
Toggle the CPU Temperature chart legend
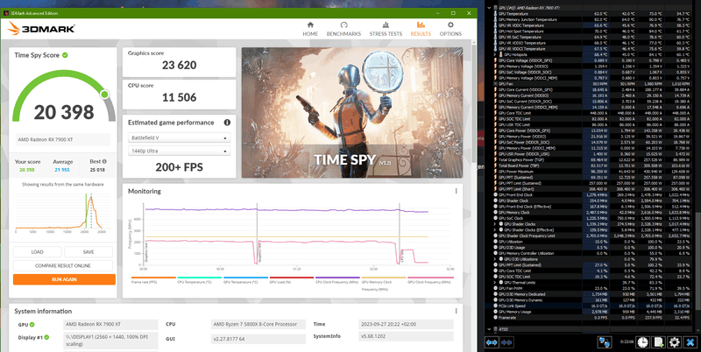point(200,280)
